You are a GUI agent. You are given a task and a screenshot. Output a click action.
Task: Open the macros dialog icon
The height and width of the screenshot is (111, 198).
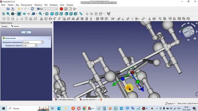tap(71, 9)
